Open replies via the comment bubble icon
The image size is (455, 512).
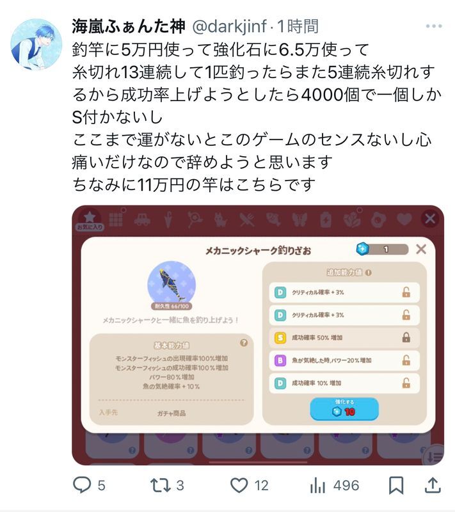pyautogui.click(x=82, y=485)
